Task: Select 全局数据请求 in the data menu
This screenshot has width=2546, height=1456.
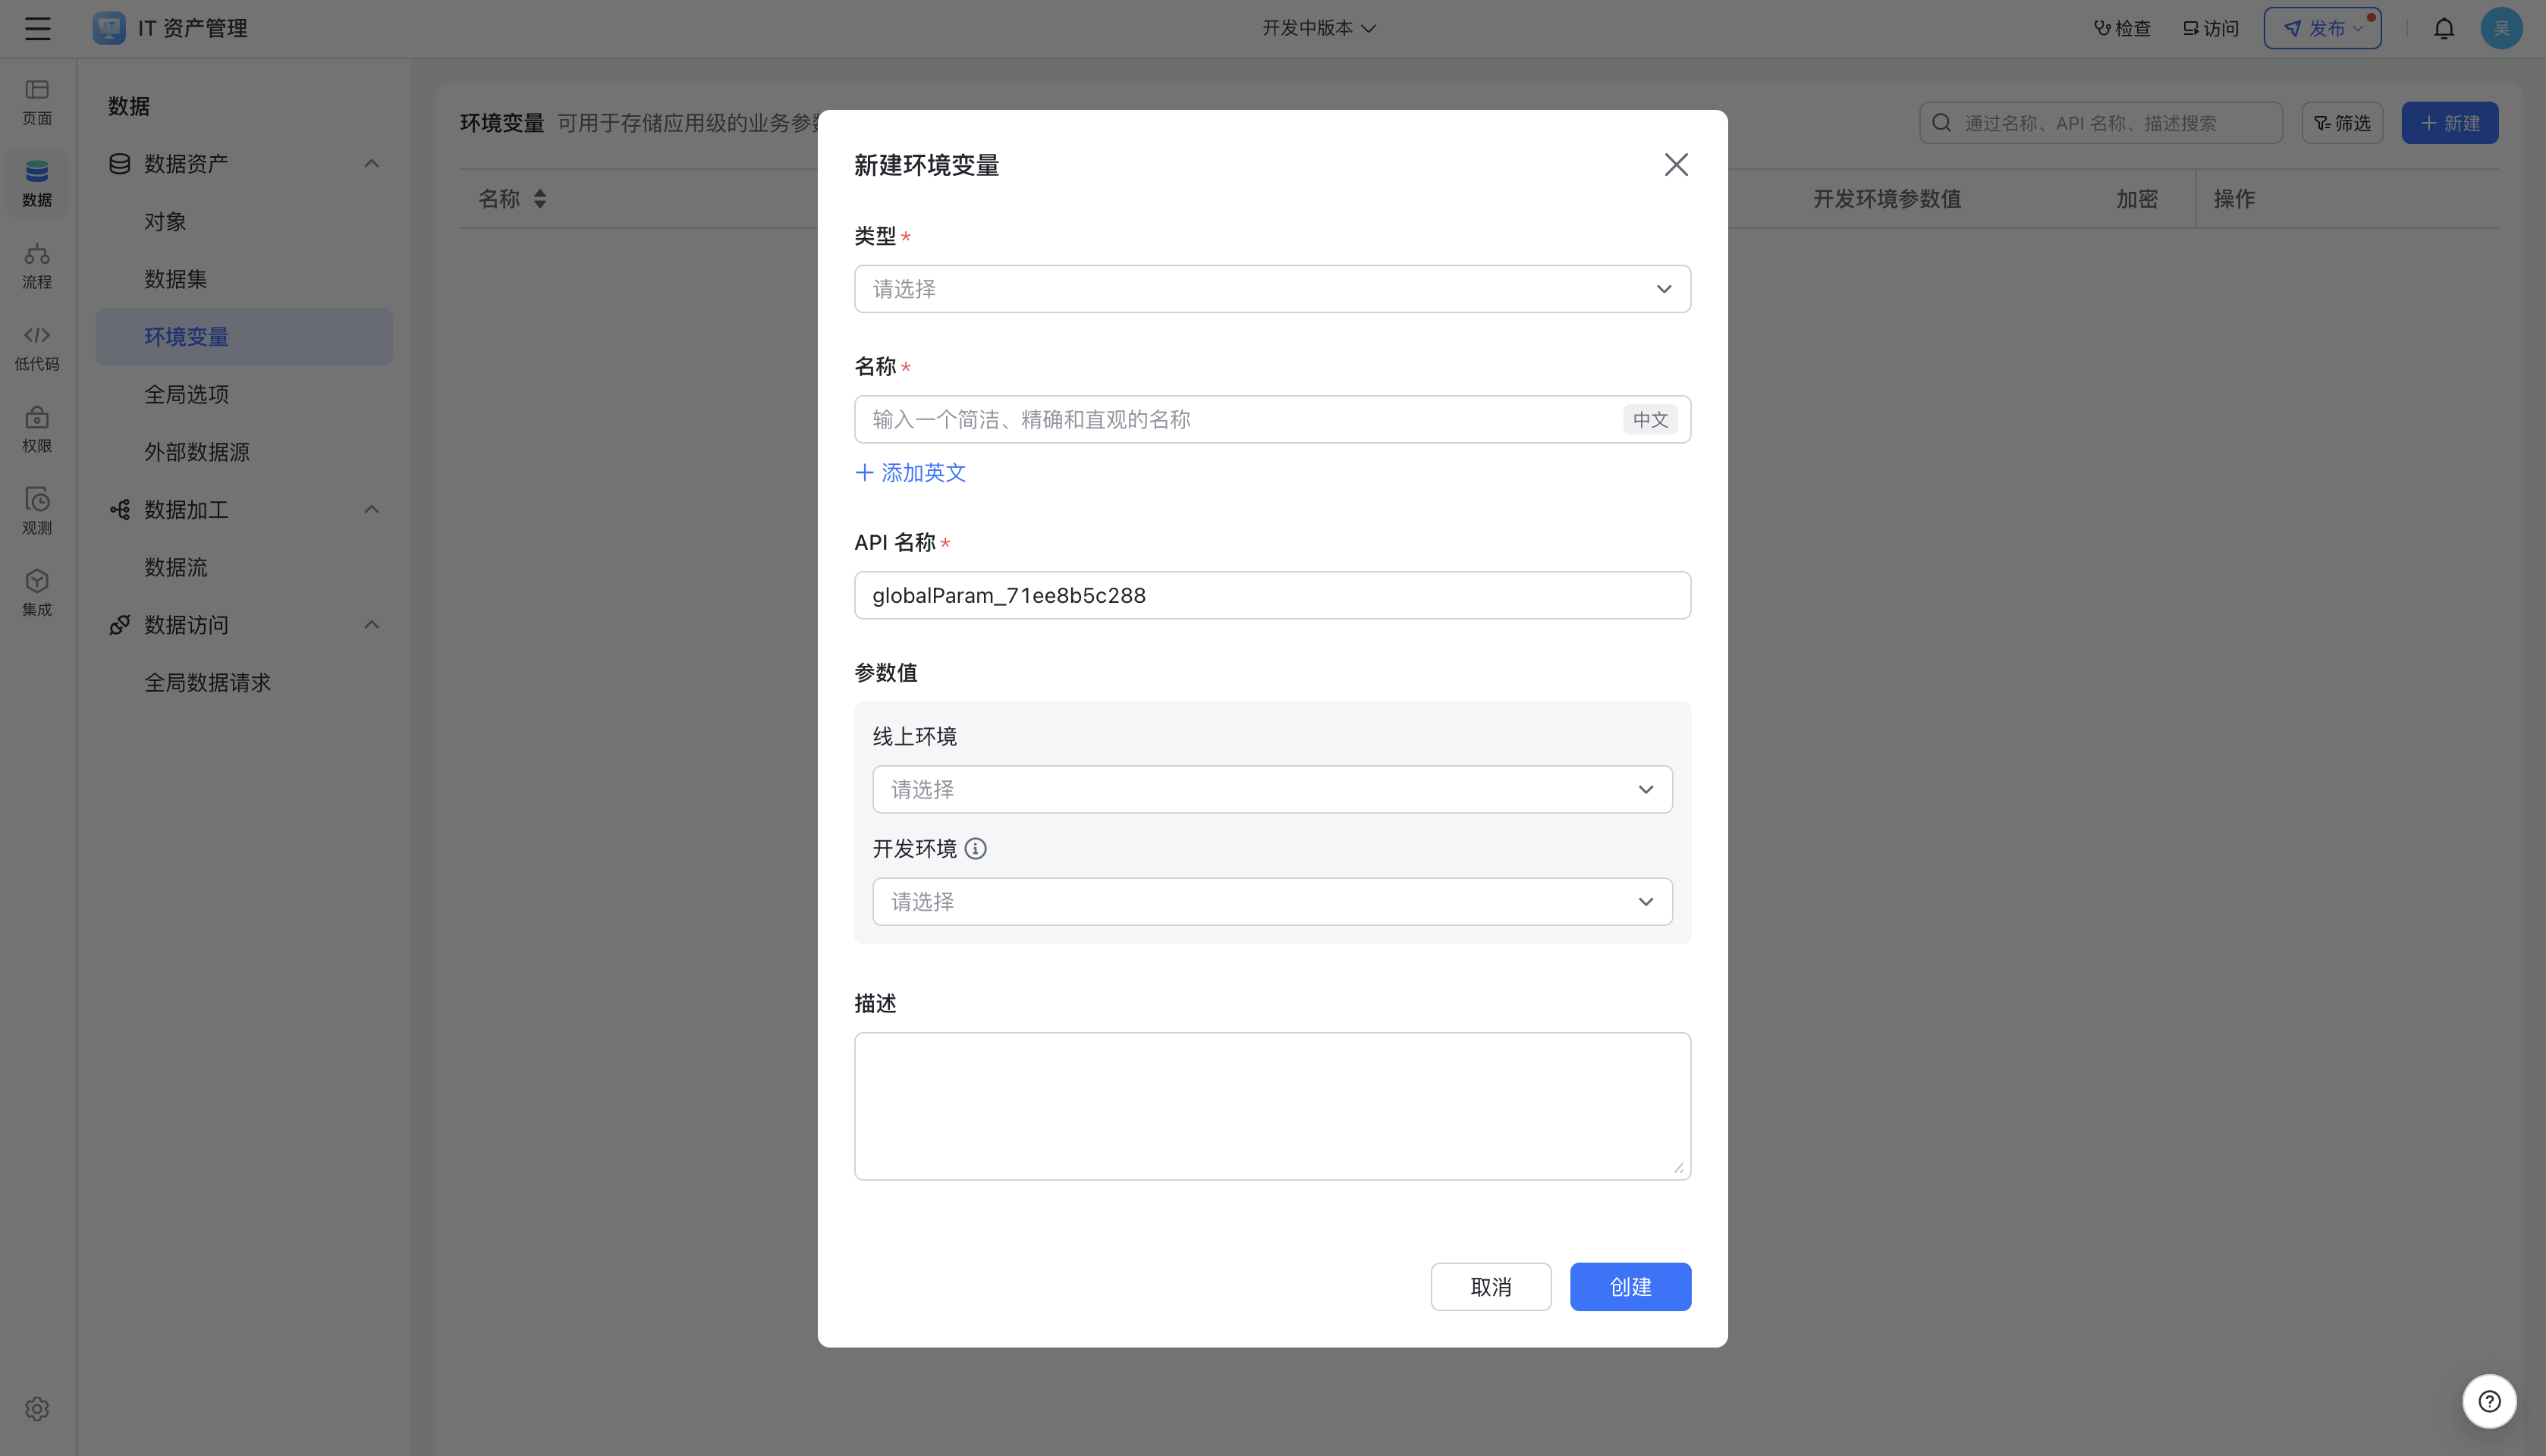Action: point(244,683)
